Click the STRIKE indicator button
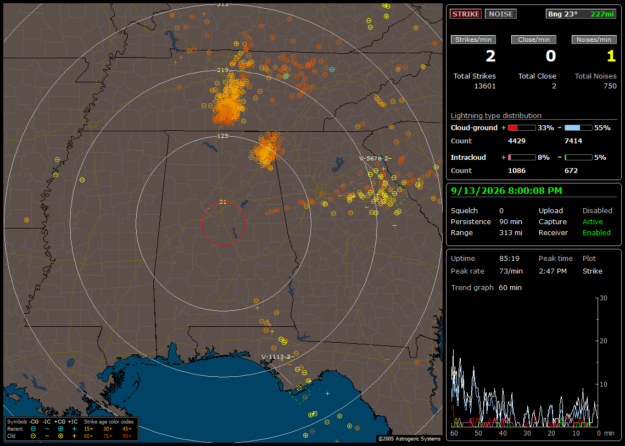The width and height of the screenshot is (625, 446). coord(466,14)
